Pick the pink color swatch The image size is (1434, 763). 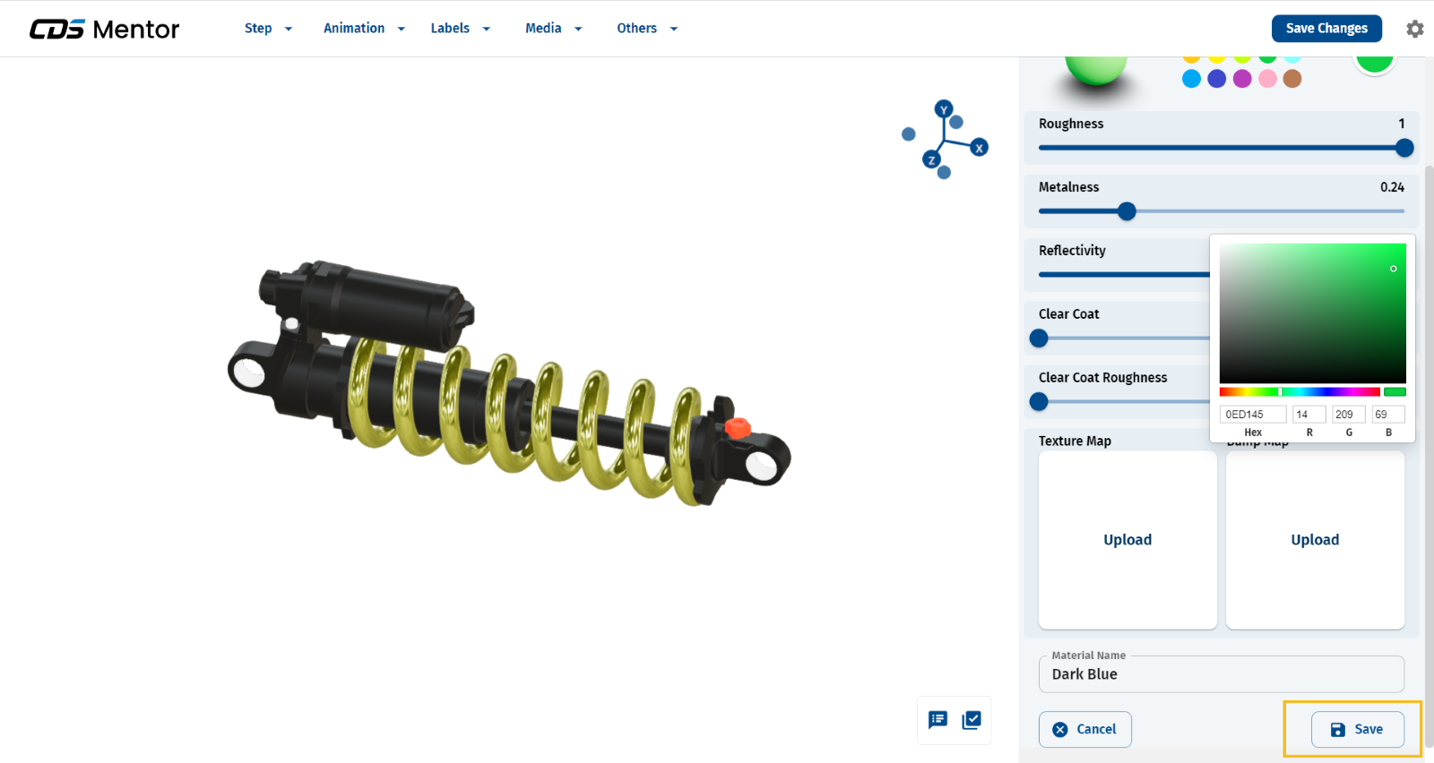1267,79
